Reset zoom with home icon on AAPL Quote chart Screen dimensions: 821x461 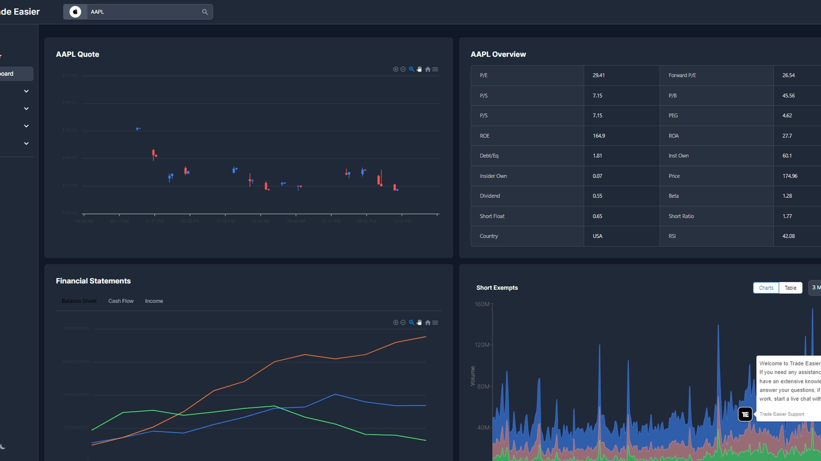tap(427, 69)
